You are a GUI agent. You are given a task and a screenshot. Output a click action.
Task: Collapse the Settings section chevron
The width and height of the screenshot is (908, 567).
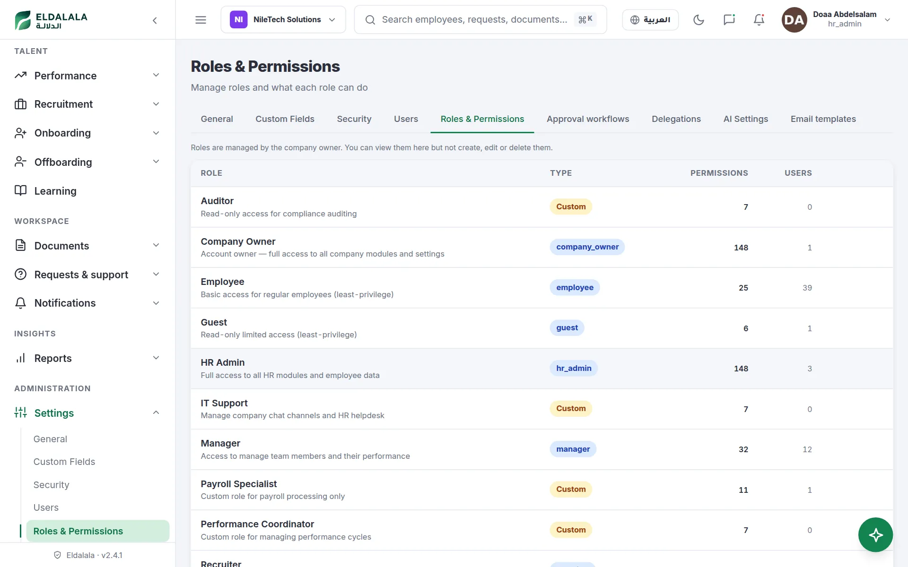156,412
